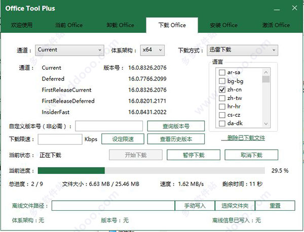Cancel with the 取消下载 button
Image resolution: width=304 pixels, height=232 pixels.
pos(251,155)
